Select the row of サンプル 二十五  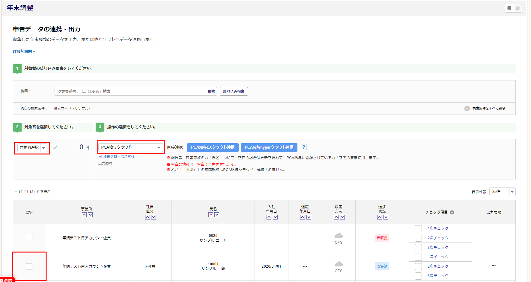click(29, 238)
